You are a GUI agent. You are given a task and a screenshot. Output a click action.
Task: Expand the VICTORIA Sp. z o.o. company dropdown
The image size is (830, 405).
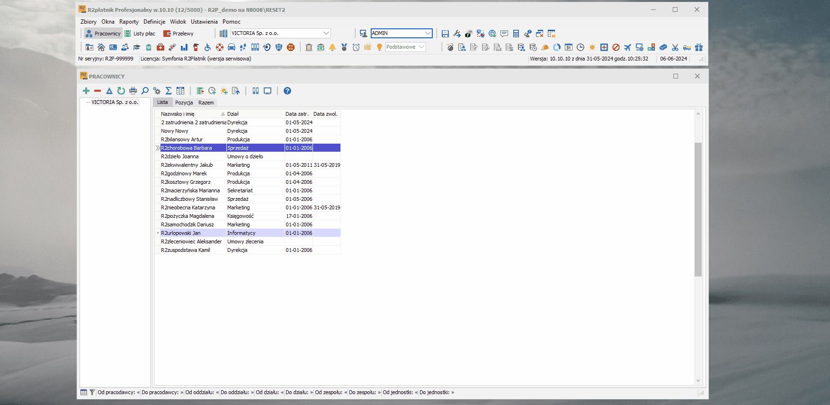point(326,33)
